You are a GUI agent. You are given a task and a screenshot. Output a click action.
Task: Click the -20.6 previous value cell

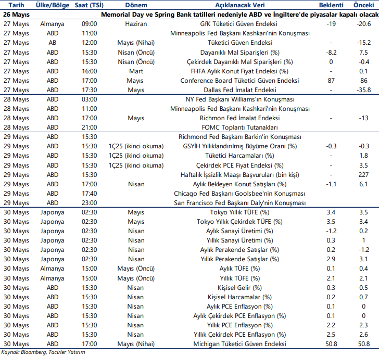[x=363, y=24]
